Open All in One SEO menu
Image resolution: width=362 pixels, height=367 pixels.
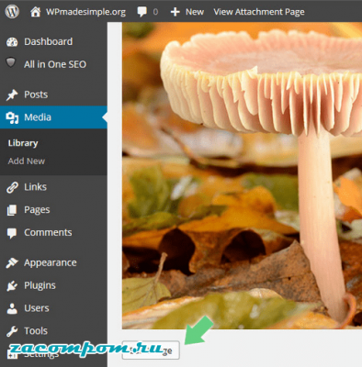click(55, 64)
